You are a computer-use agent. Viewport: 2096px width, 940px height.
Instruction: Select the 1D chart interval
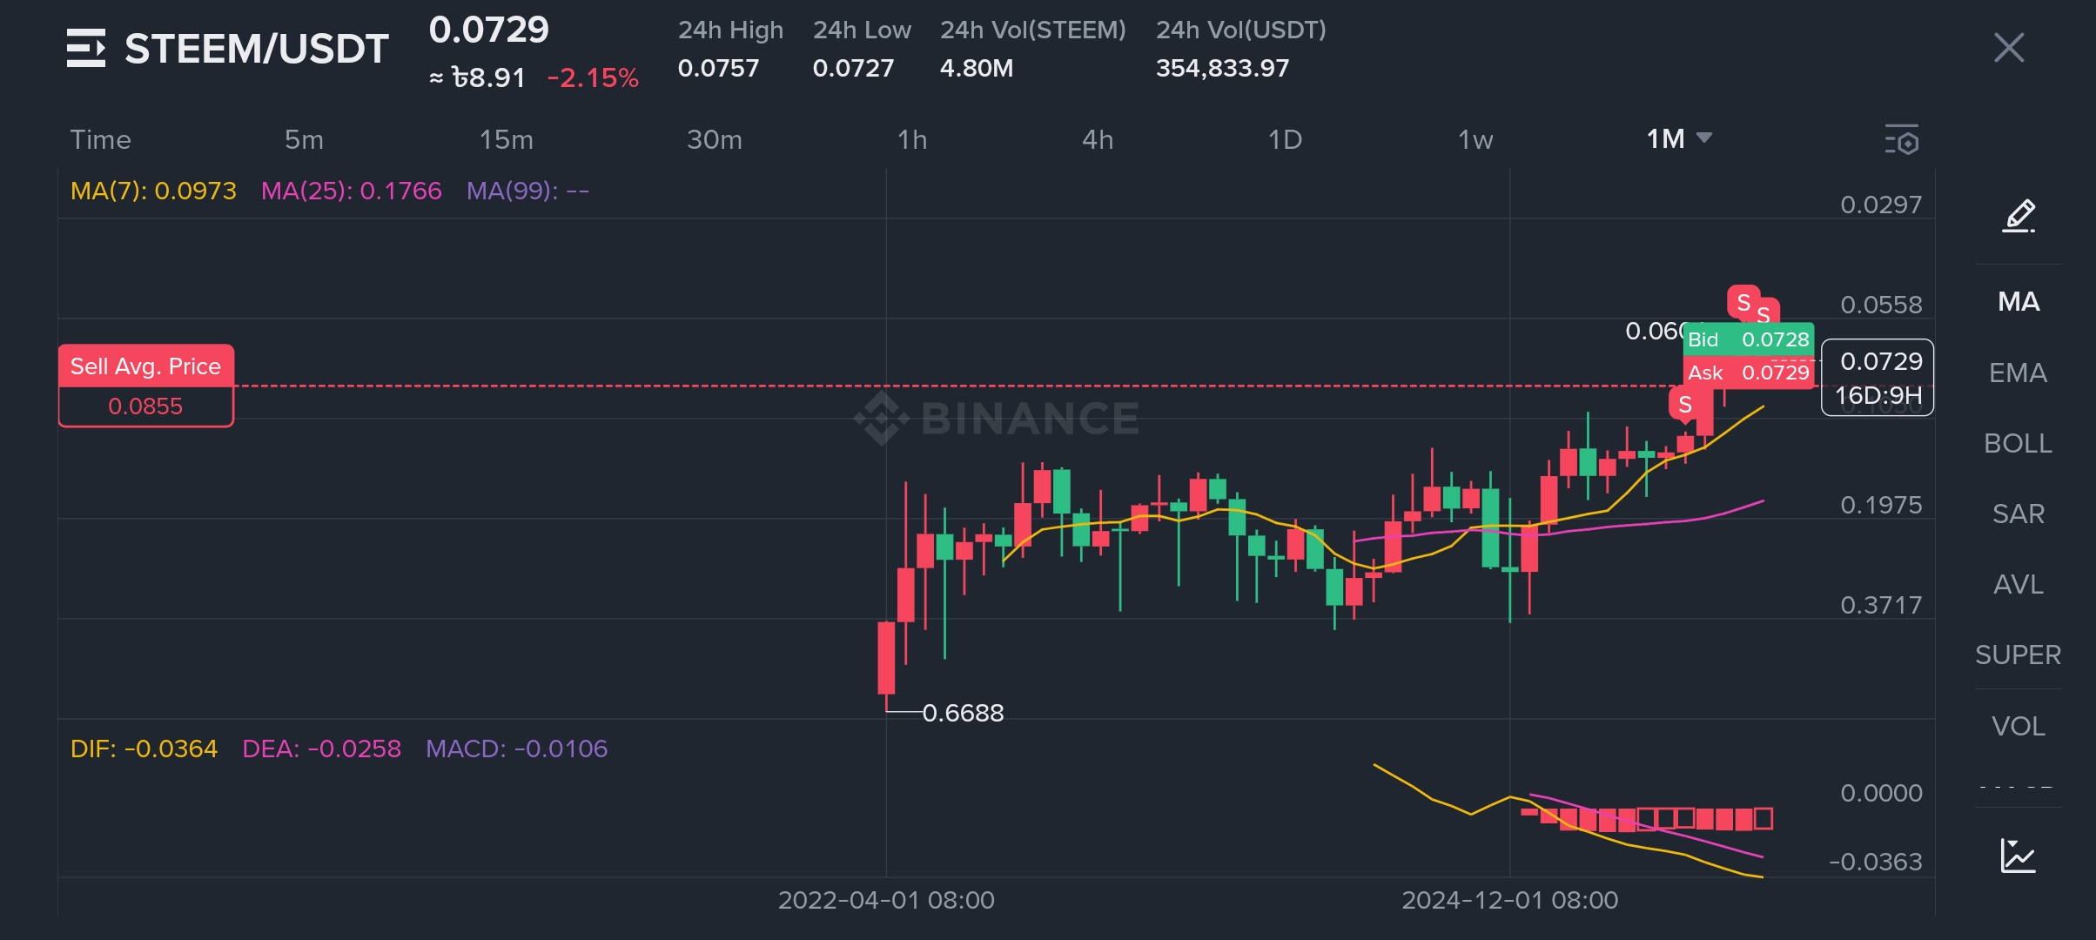(1284, 139)
